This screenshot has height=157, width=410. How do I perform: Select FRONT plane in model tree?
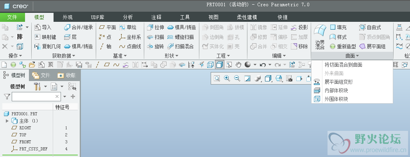tap(25, 142)
